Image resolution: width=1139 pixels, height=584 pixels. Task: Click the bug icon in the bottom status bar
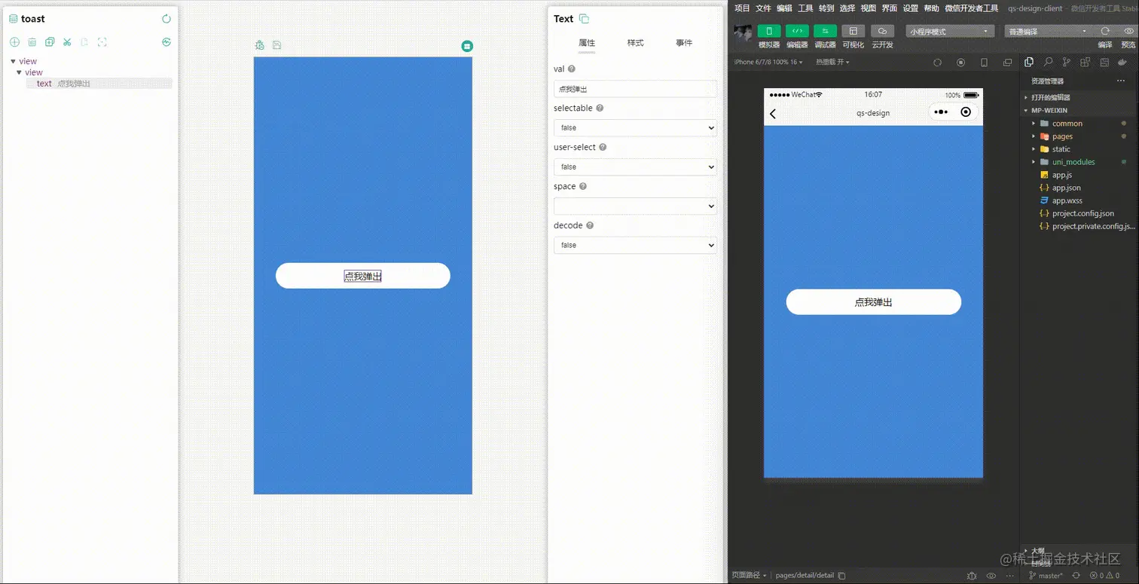coord(972,576)
